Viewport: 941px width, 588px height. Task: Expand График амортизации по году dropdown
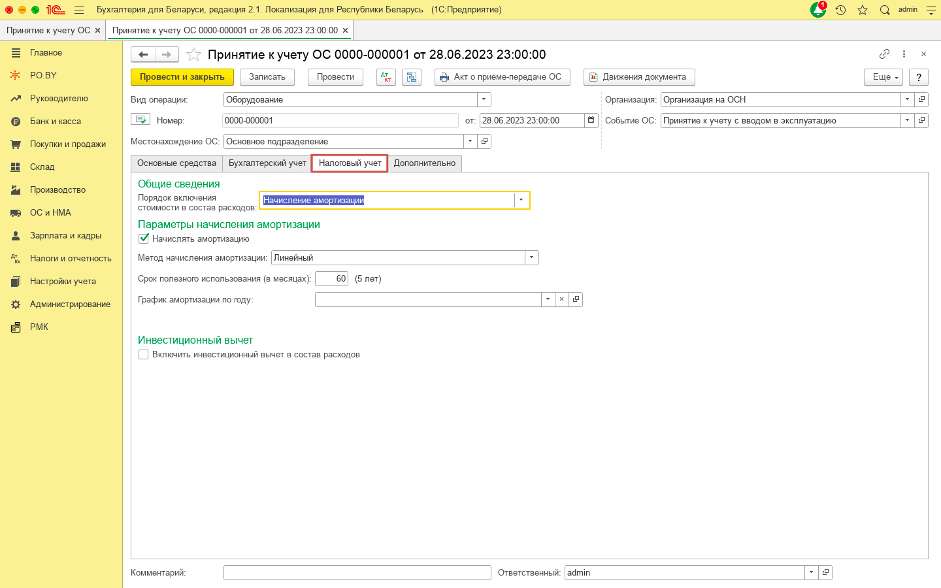[548, 299]
